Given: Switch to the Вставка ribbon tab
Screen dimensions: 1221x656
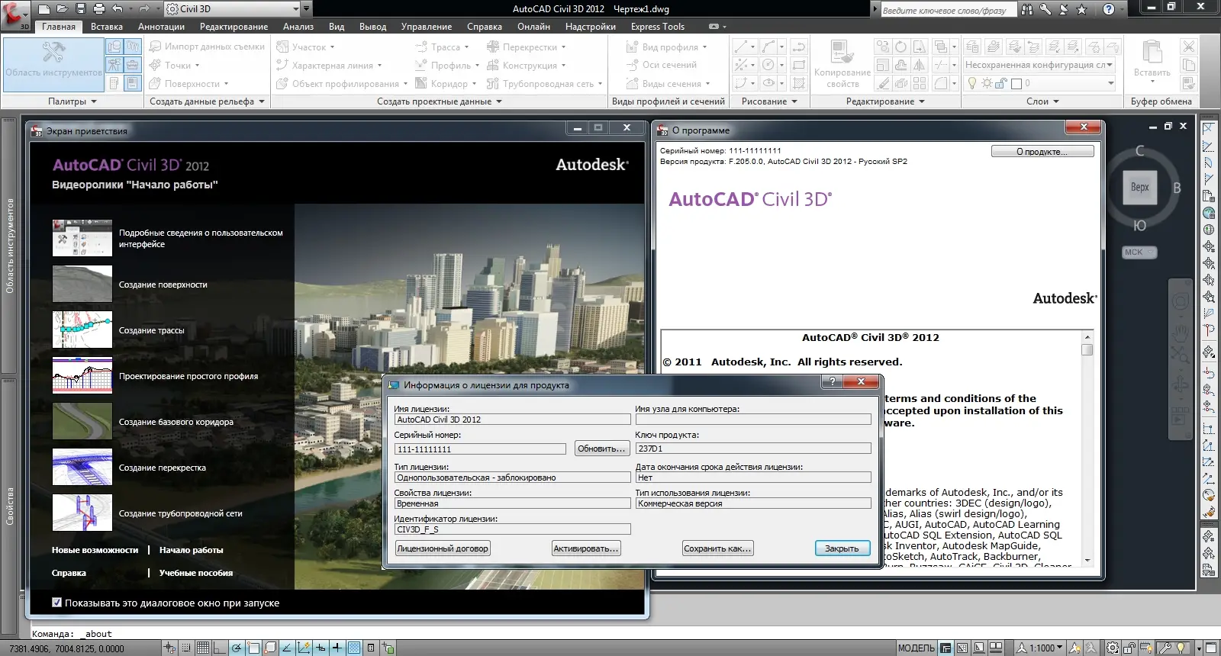Looking at the screenshot, I should coord(106,27).
